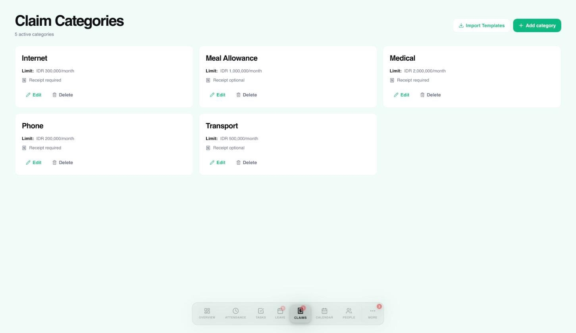Click 'Receipt optional' on the Transport card
The image size is (576, 333).
[229, 148]
